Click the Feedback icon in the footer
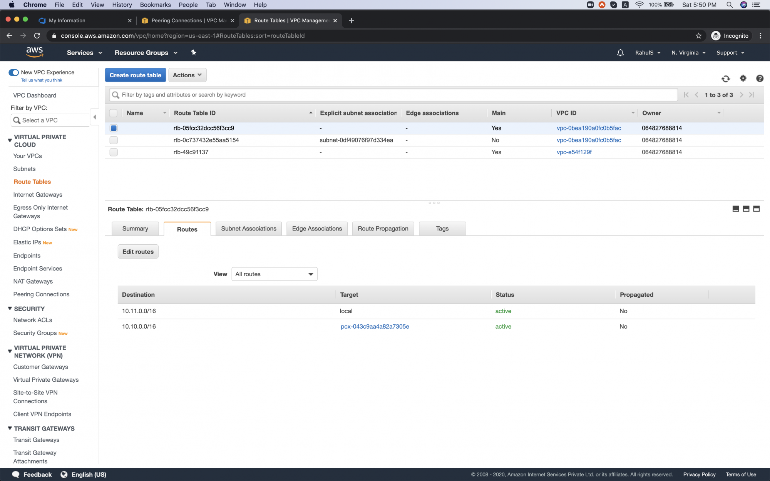This screenshot has width=770, height=481. [16, 474]
